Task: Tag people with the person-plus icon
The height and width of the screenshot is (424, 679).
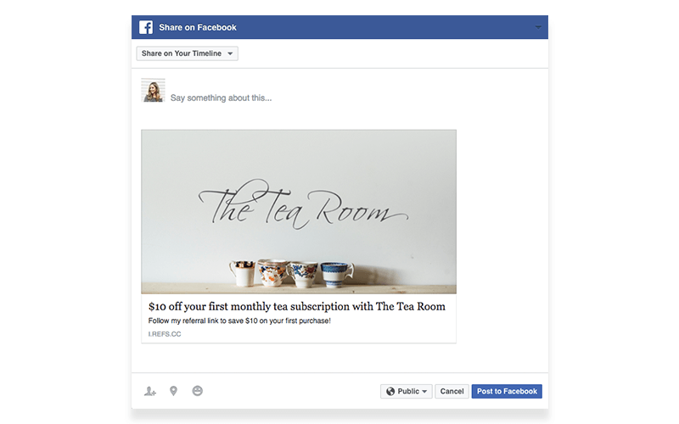Action: [x=150, y=391]
